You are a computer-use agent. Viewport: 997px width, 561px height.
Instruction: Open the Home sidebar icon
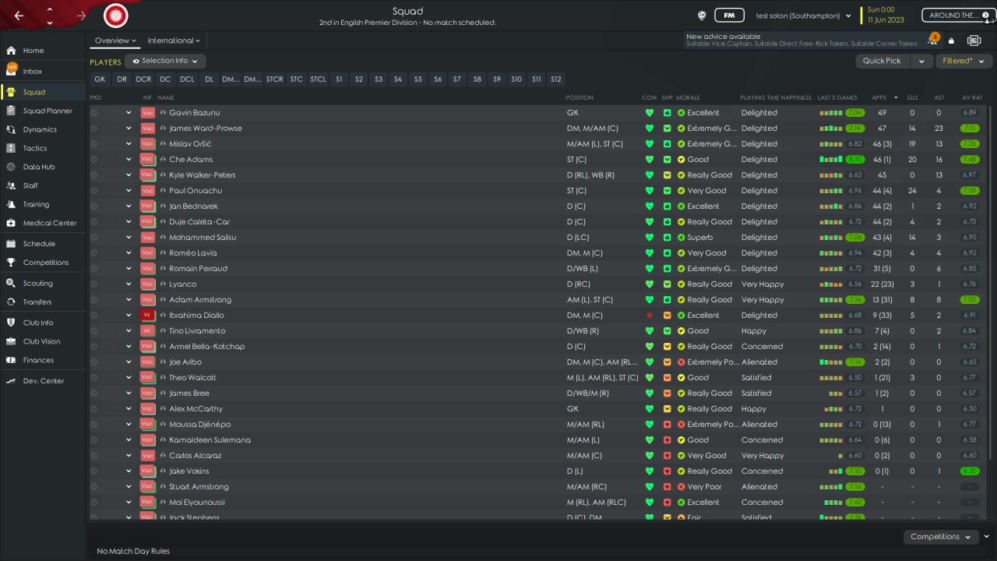click(11, 51)
